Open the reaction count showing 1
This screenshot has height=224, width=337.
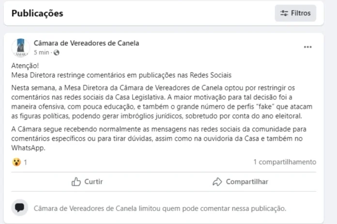25,163
